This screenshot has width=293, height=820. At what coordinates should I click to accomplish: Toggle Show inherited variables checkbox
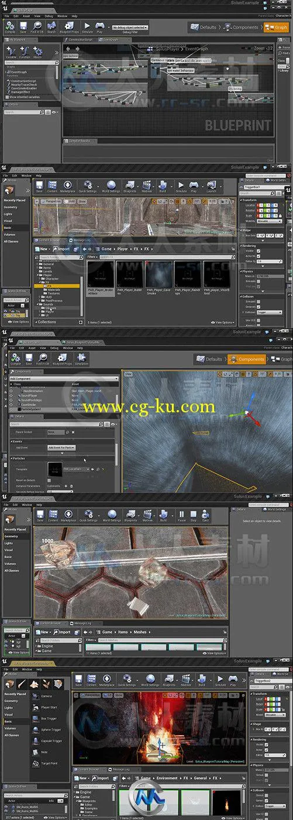(x=6, y=97)
